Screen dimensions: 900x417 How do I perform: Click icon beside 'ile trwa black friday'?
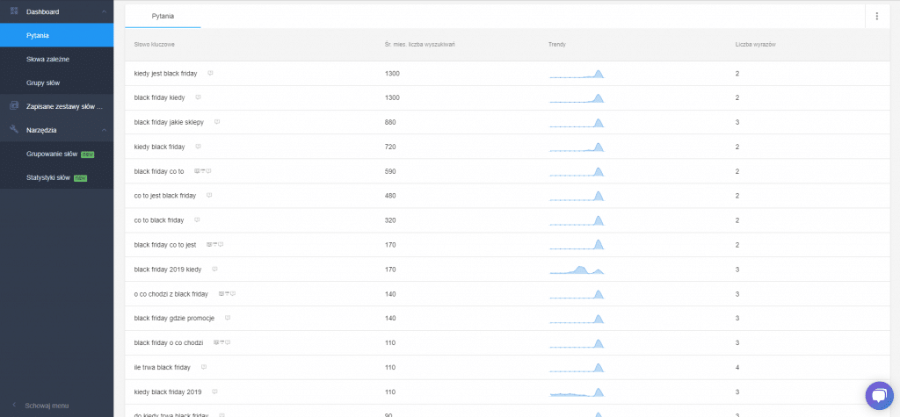(x=204, y=367)
